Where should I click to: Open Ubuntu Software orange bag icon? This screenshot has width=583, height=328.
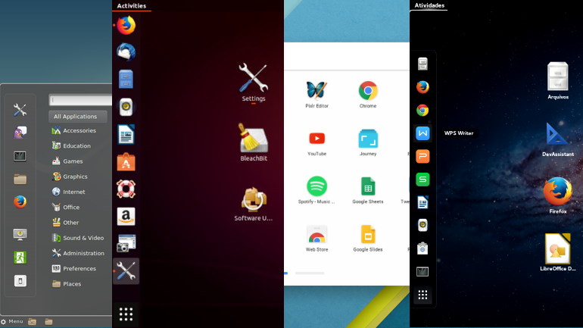coord(126,162)
